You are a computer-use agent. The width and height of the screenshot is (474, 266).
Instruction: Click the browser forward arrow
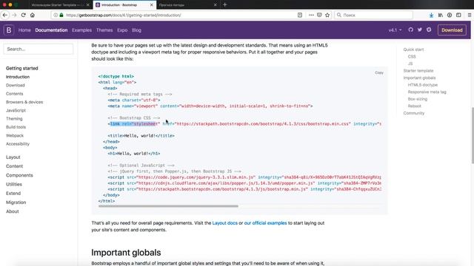click(14, 15)
